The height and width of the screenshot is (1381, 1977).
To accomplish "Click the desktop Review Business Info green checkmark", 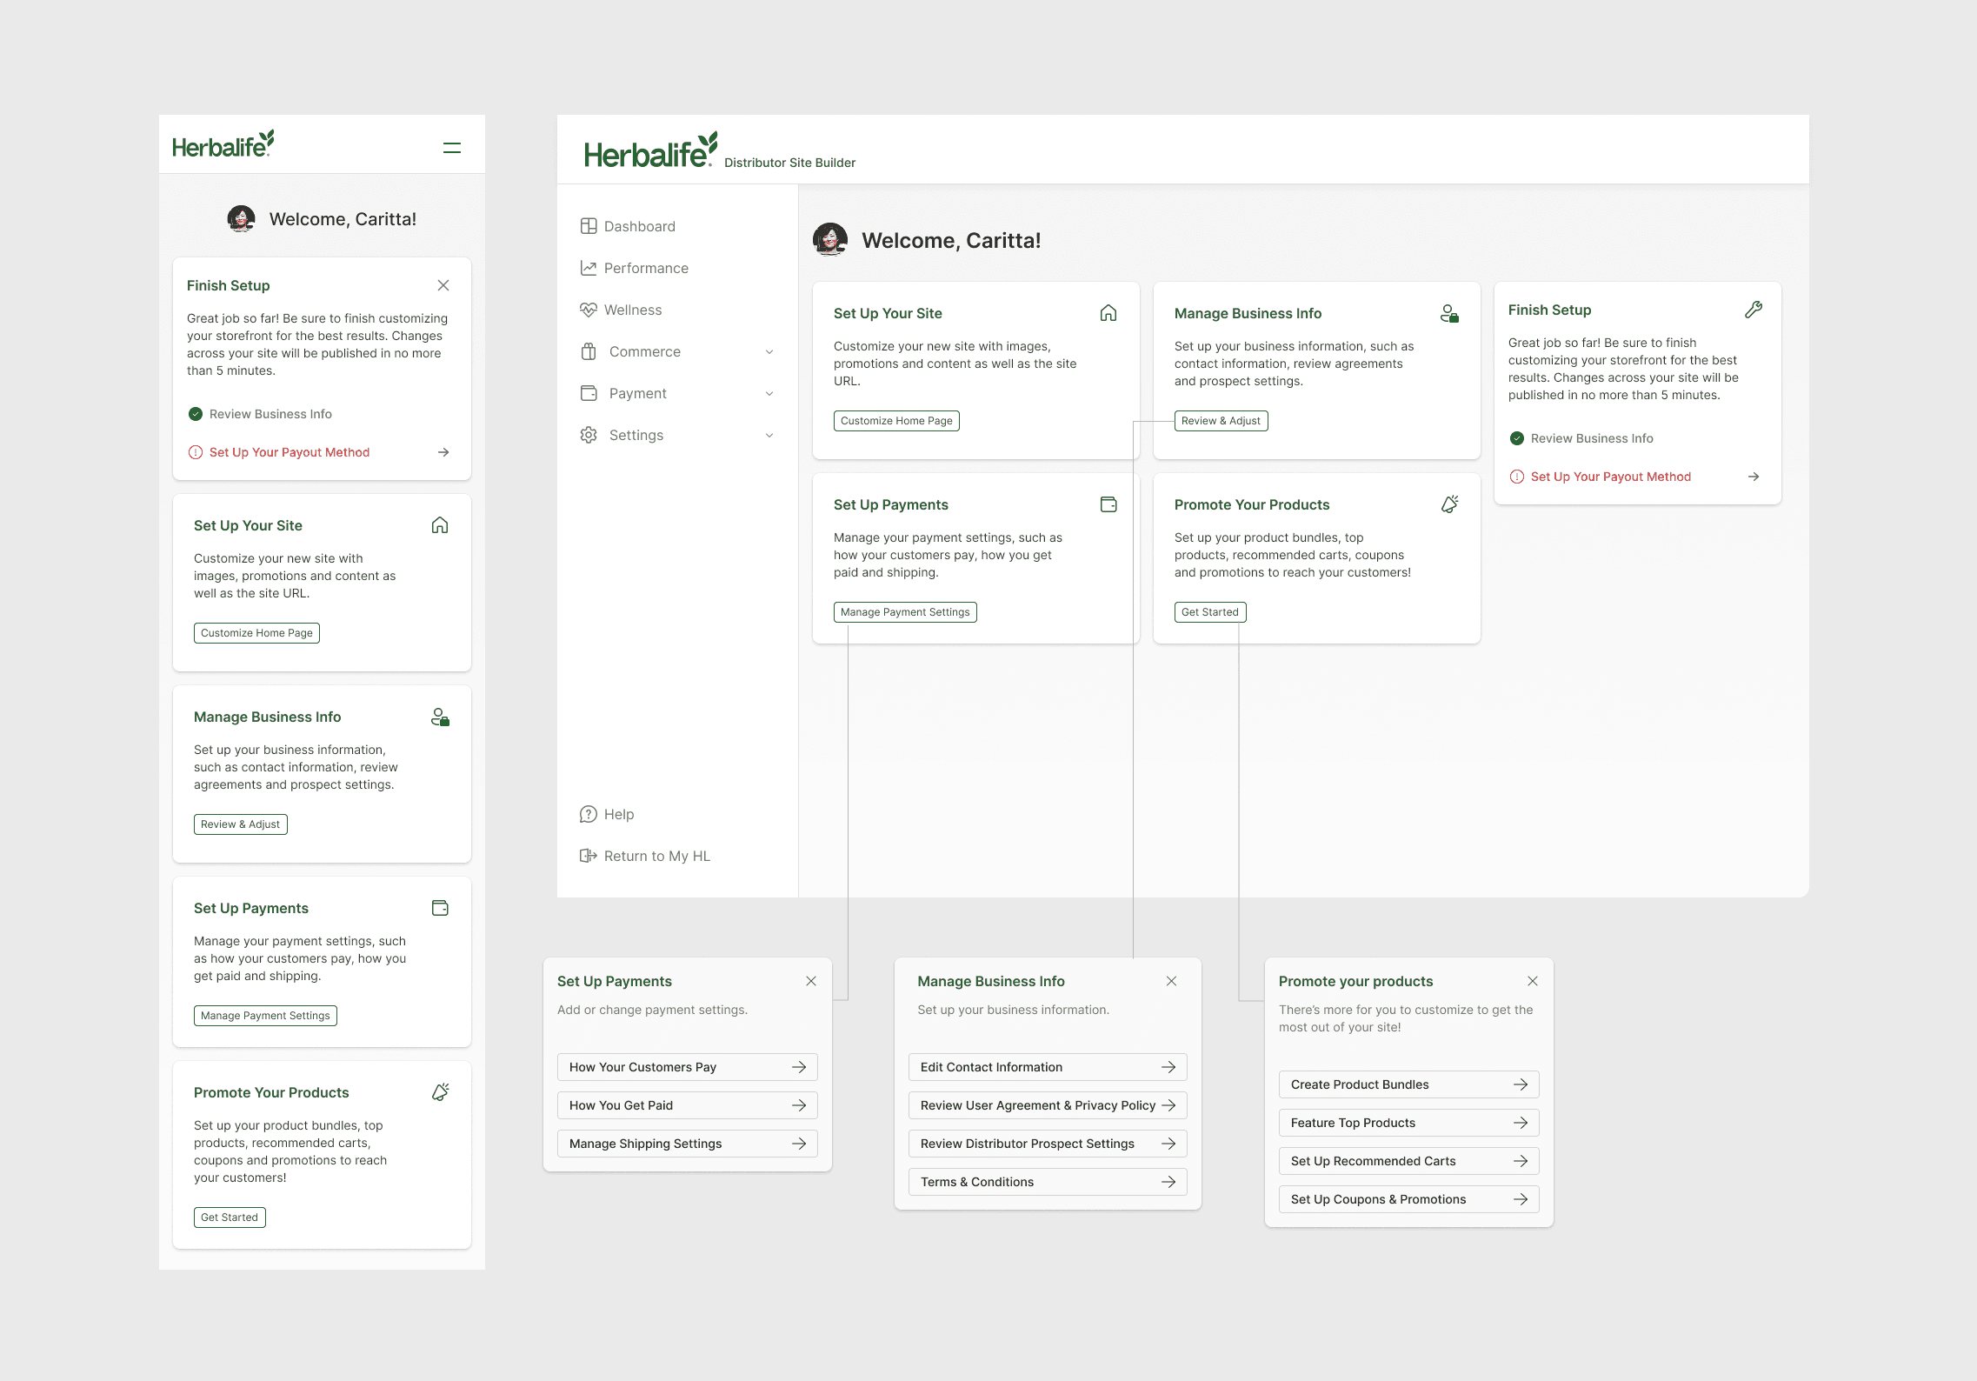I will [x=1517, y=438].
